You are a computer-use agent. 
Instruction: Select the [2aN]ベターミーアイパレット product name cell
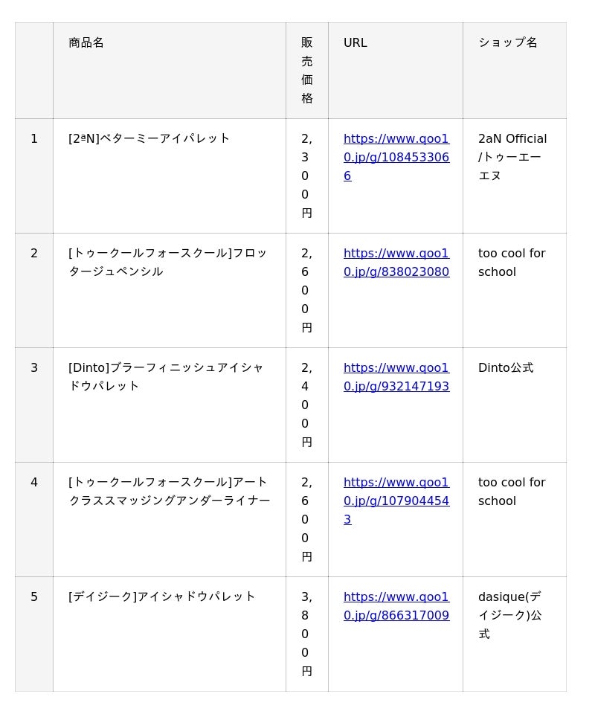click(149, 139)
